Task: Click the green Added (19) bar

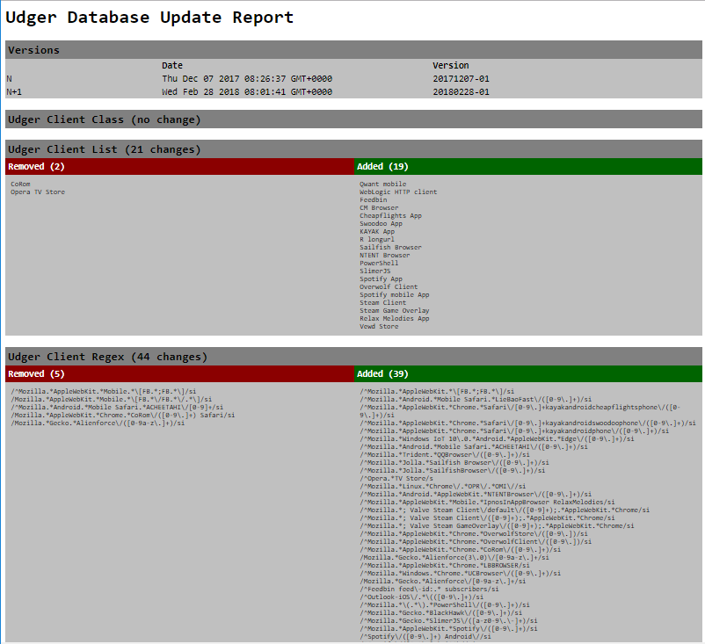Action: tap(528, 166)
